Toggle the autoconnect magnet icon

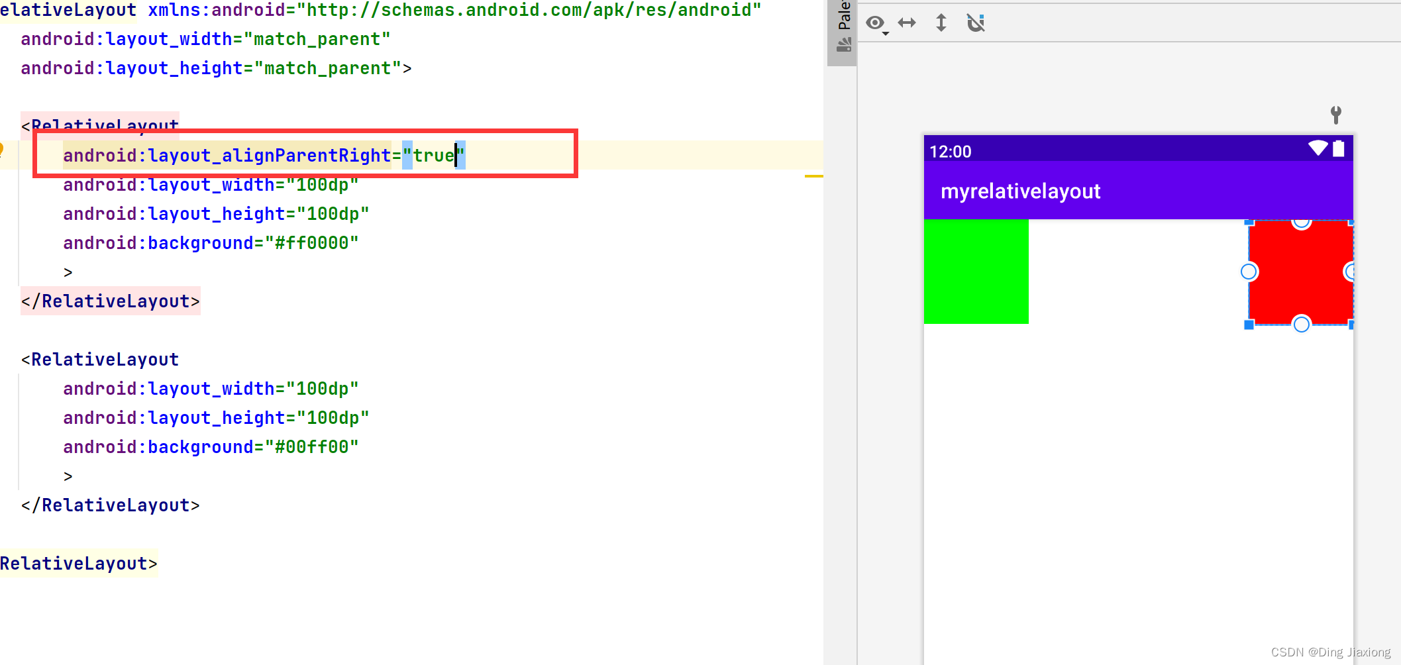coord(976,23)
